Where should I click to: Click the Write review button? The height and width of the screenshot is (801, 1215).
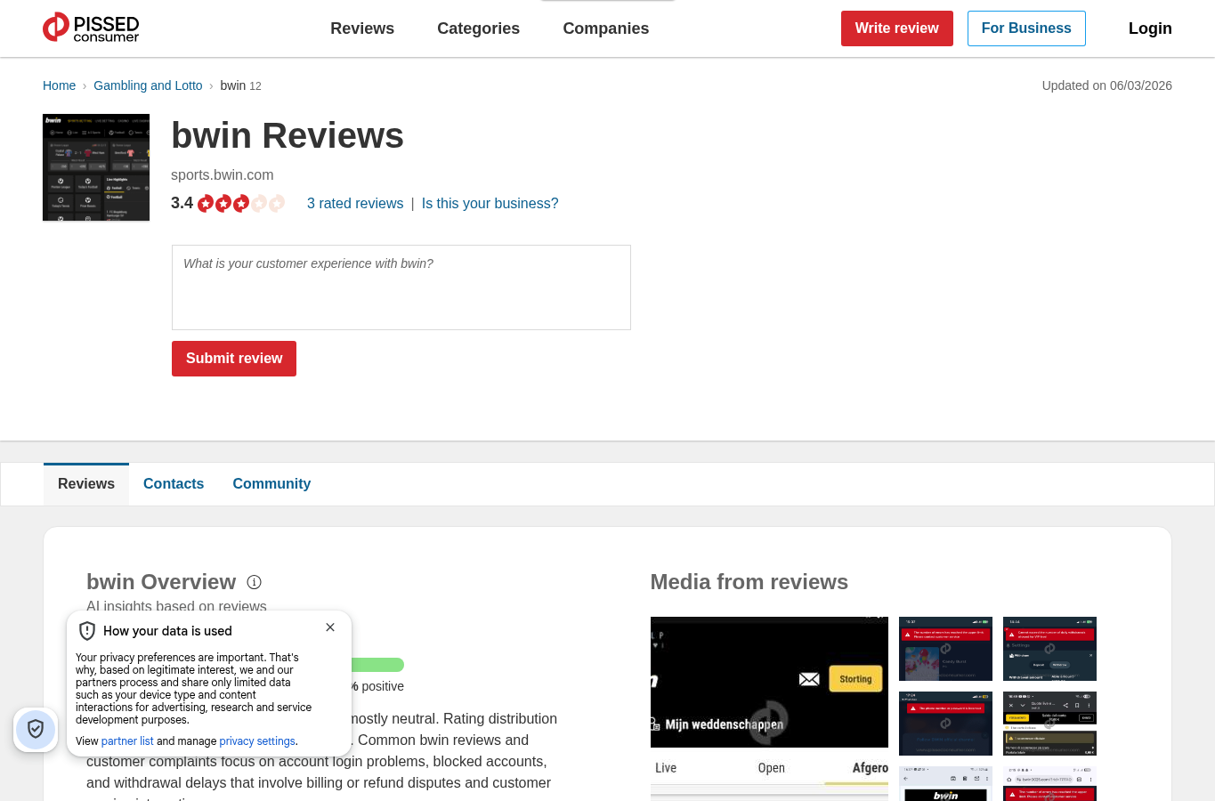tap(897, 28)
